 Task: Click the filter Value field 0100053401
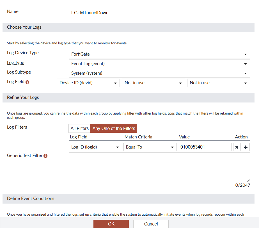205,147
